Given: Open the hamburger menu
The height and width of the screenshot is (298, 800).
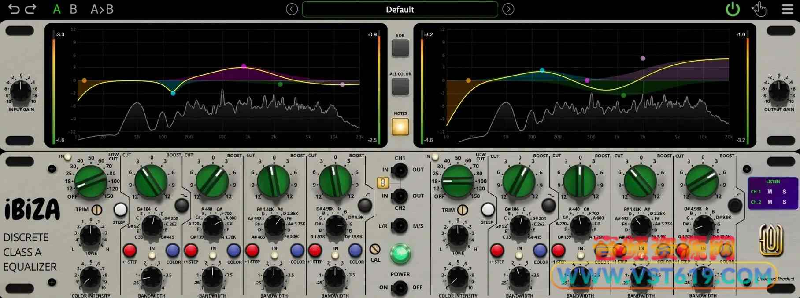Looking at the screenshot, I should [x=787, y=9].
